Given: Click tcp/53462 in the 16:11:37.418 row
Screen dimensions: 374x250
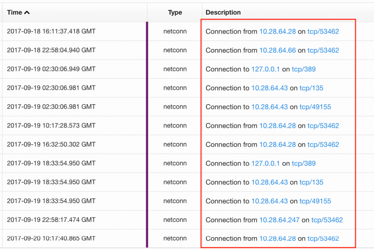Looking at the screenshot, I should coord(323,31).
